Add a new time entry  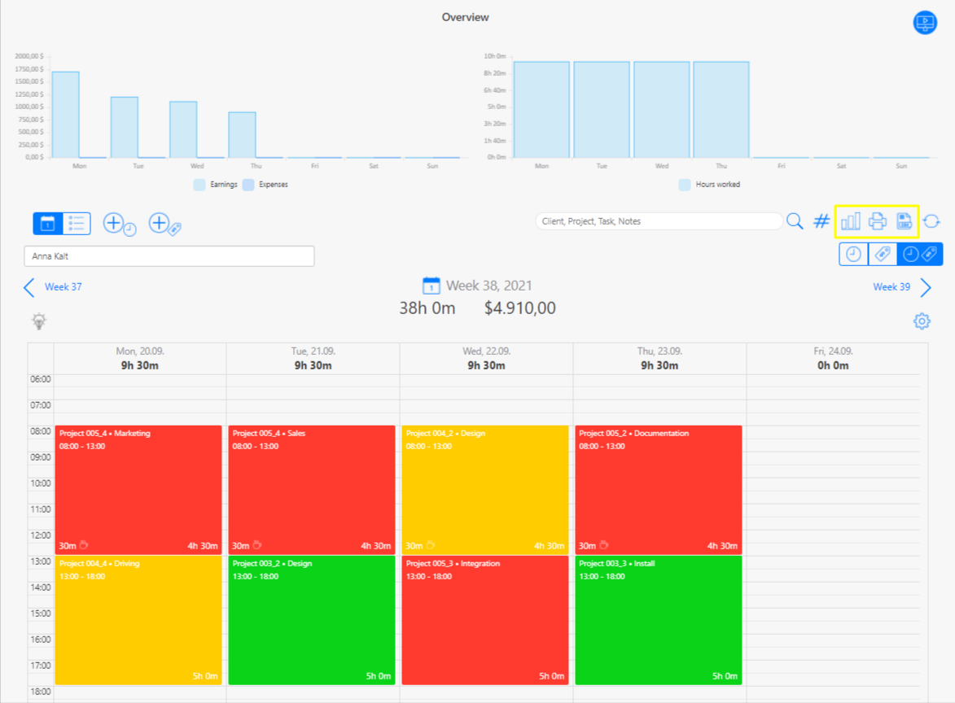pyautogui.click(x=118, y=224)
